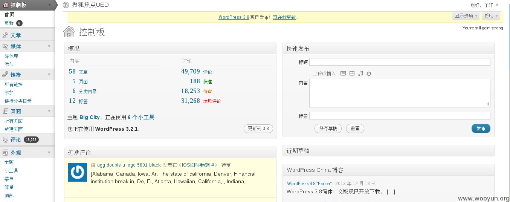Open 更新 in the sidebar

point(9,23)
